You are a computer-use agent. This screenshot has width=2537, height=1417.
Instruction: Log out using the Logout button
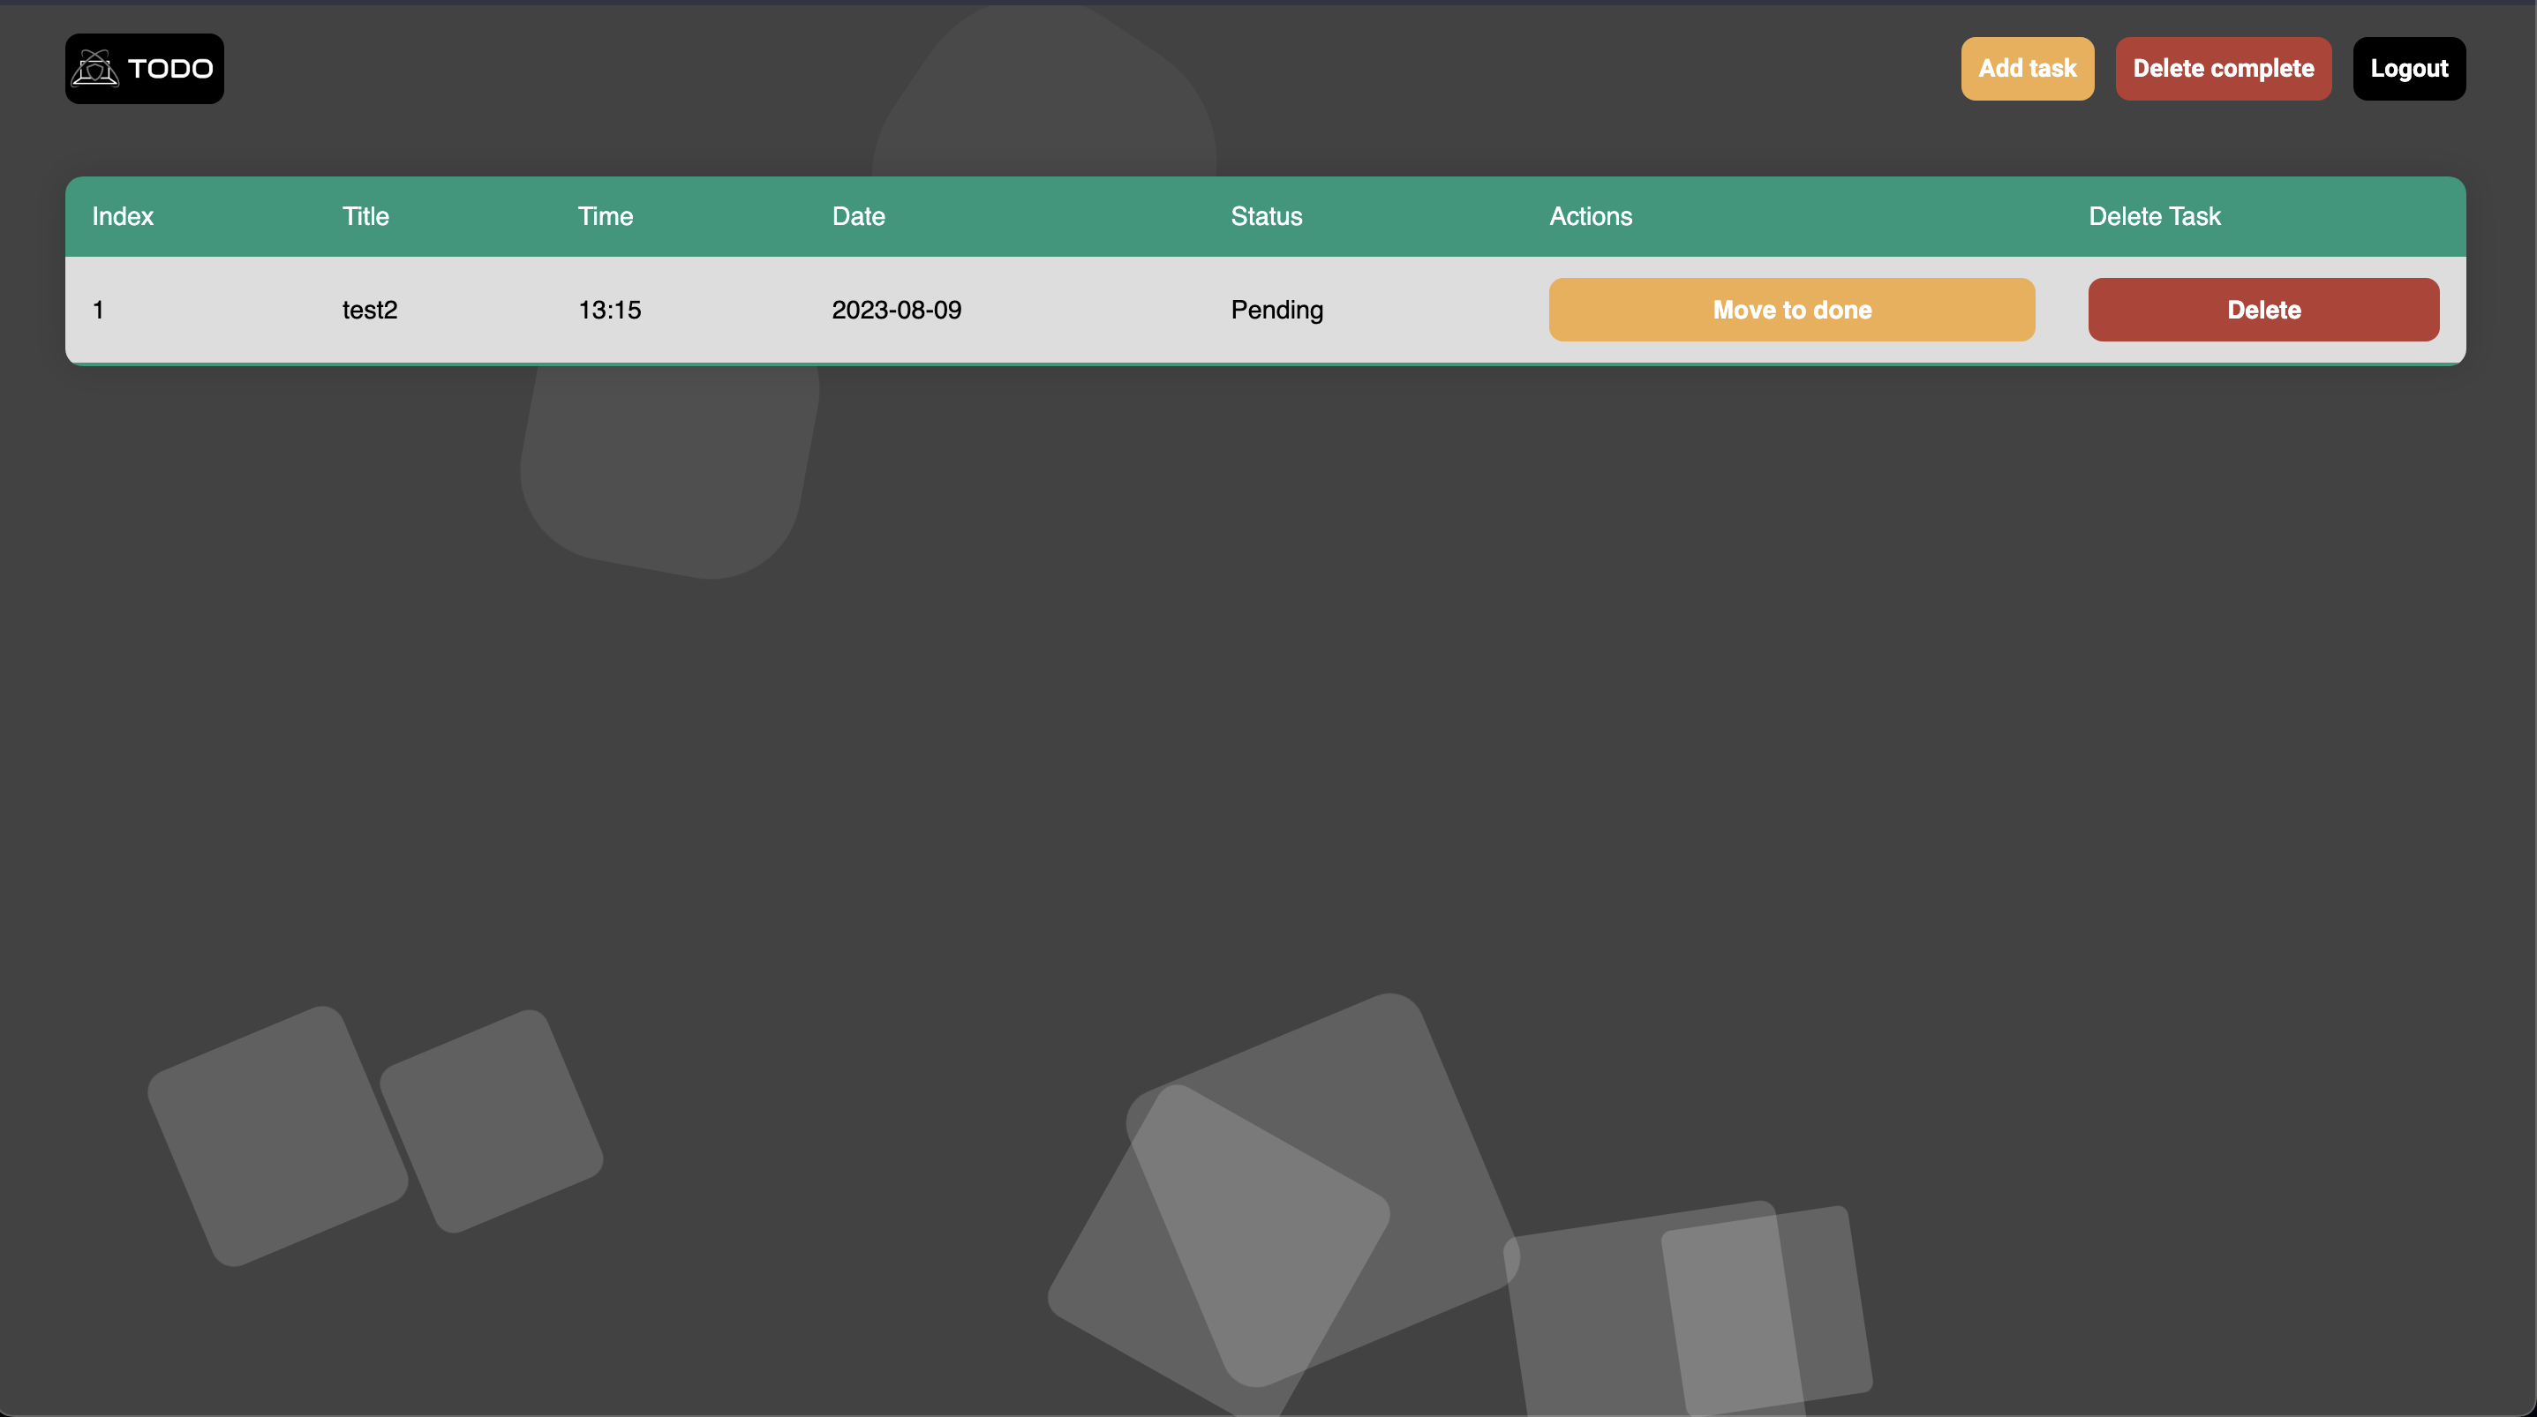(x=2409, y=69)
